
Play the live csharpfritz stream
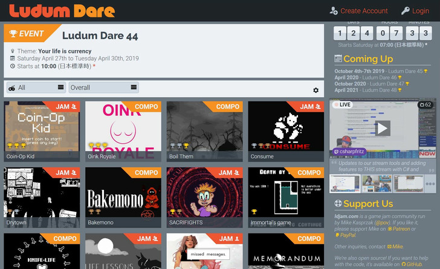click(x=383, y=128)
